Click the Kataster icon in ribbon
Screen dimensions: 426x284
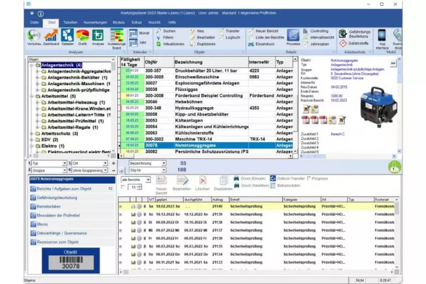coord(67,36)
